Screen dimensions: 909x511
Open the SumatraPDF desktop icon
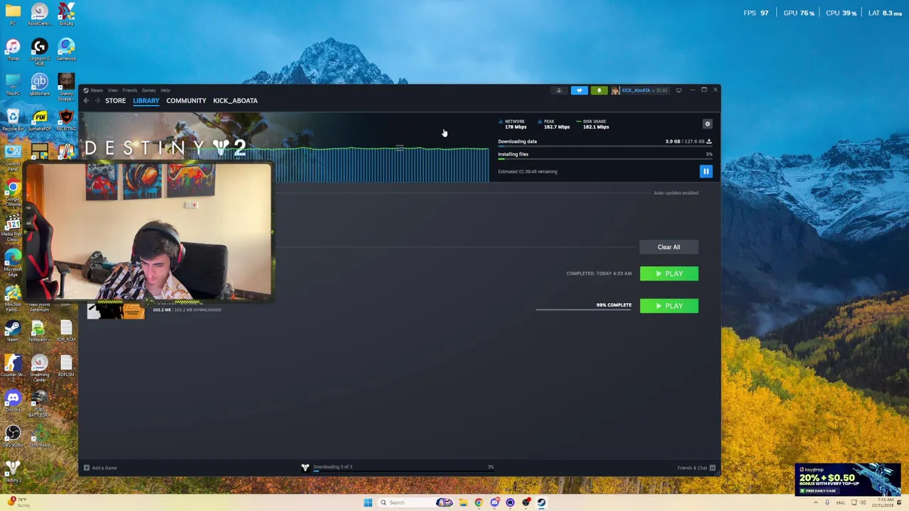tap(39, 120)
